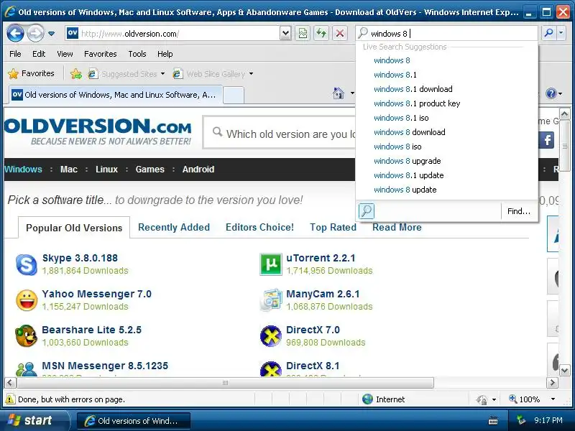Click the Find... button in search dropdown
The image size is (575, 431).
[519, 211]
